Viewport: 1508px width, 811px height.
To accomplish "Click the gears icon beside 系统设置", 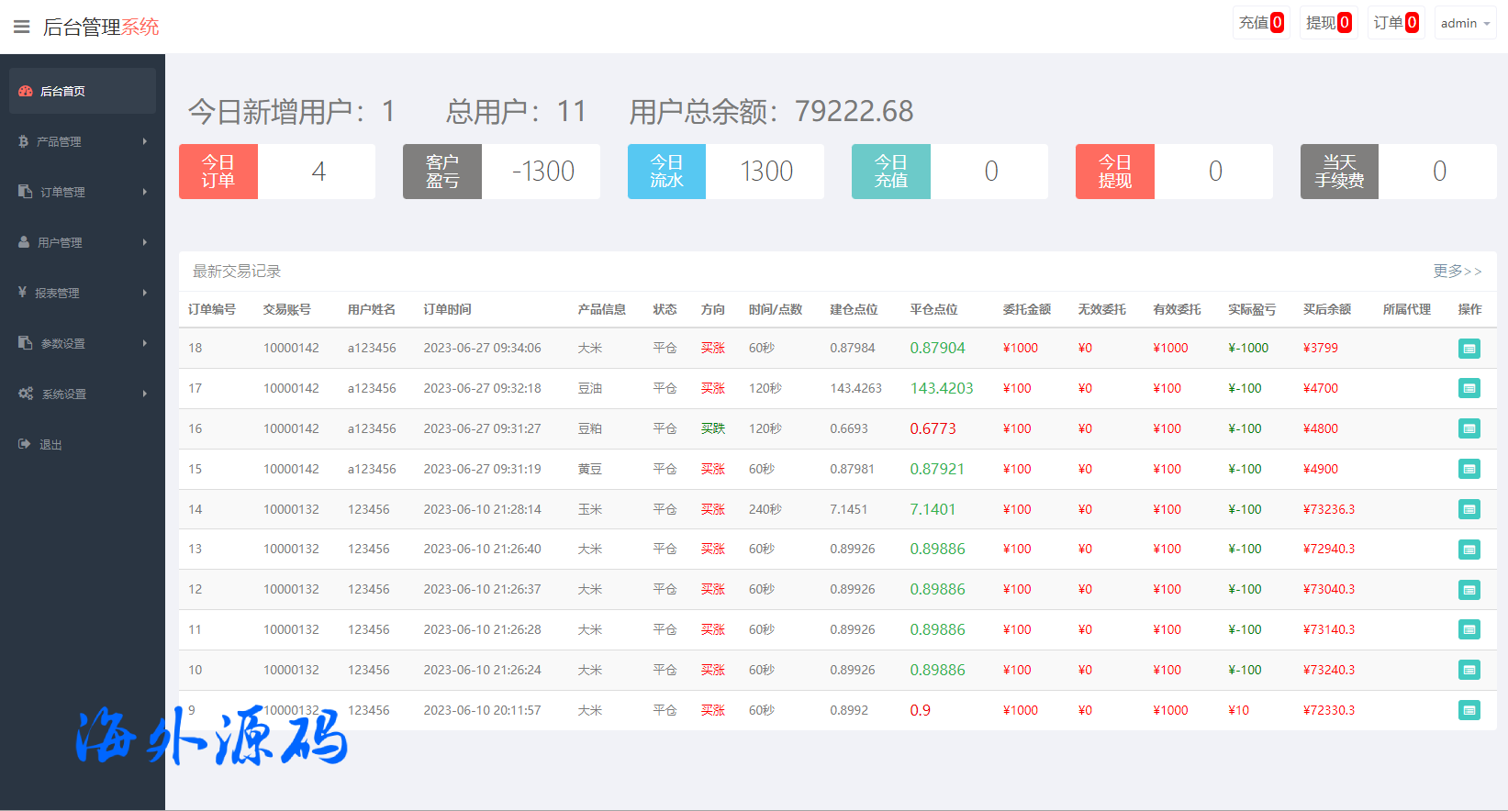I will point(26,394).
